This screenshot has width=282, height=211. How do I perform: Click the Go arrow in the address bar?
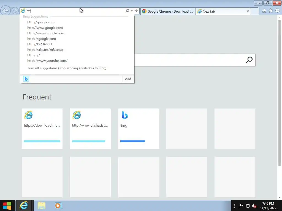click(x=136, y=11)
